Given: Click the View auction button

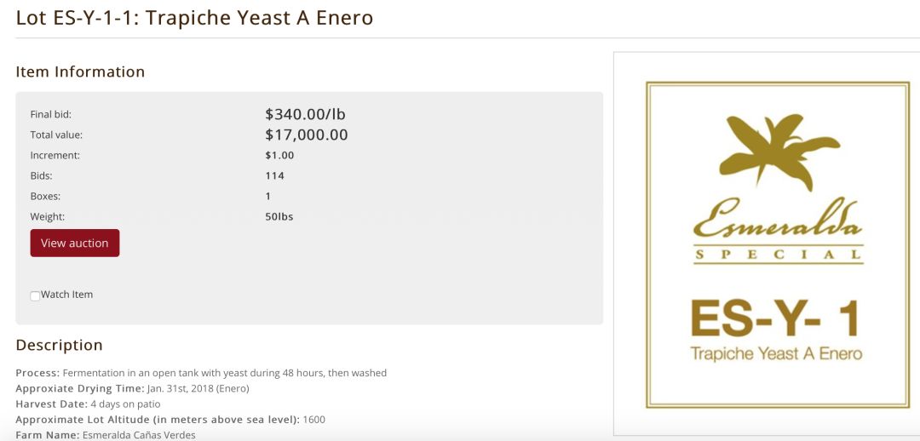Looking at the screenshot, I should (x=75, y=243).
